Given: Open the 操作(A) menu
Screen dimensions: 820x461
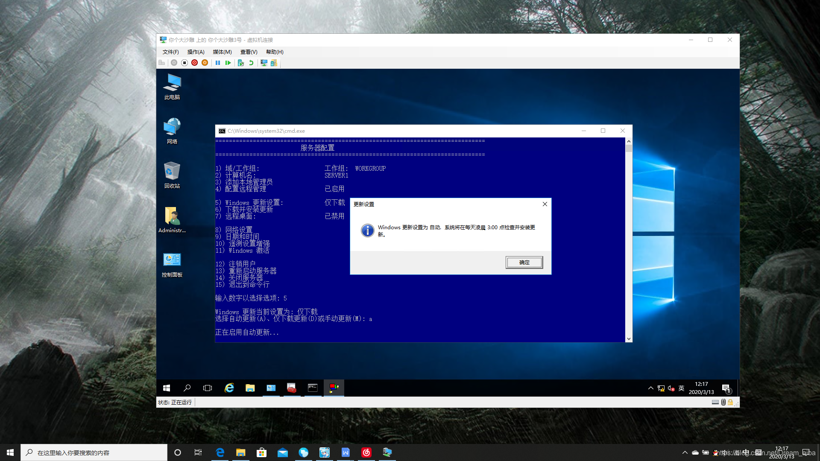Looking at the screenshot, I should [x=196, y=52].
